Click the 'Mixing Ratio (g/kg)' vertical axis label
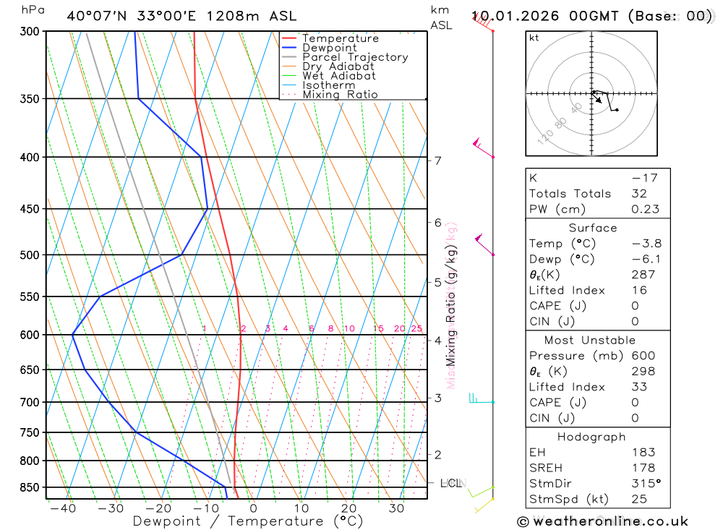This screenshot has width=723, height=530. (450, 306)
